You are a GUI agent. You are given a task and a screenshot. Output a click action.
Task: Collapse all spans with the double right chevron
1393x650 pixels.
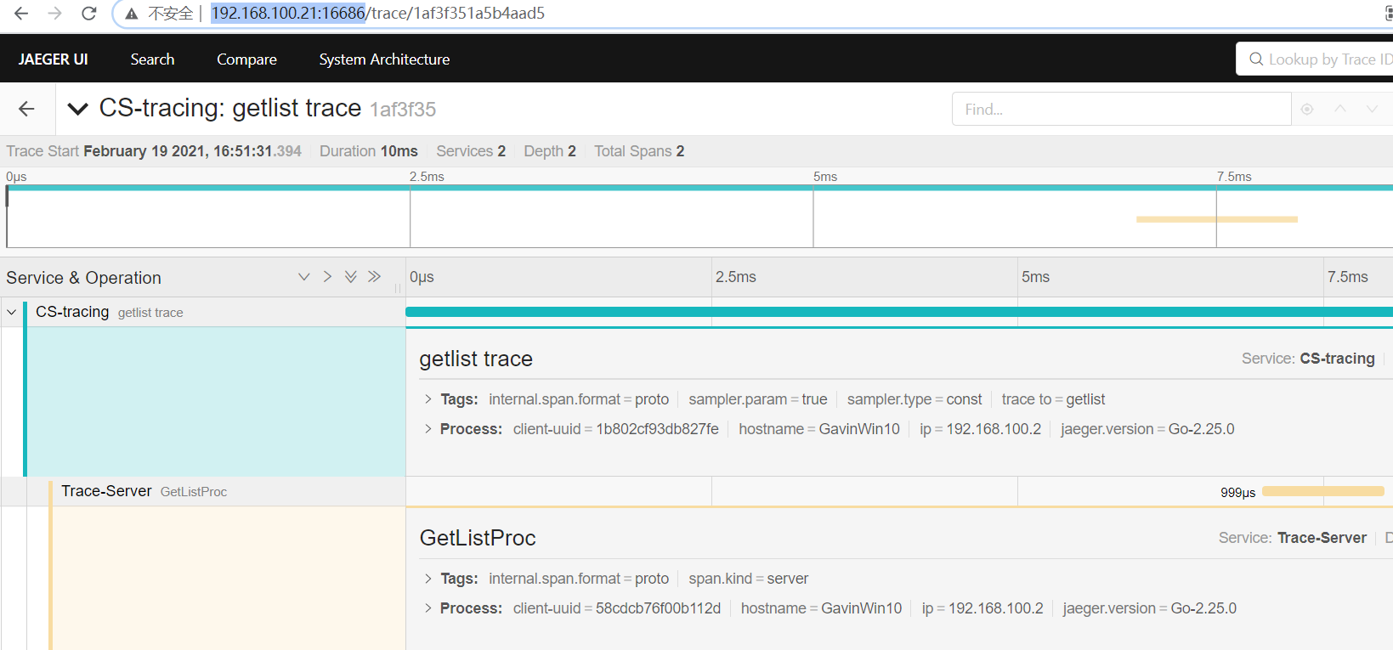tap(374, 277)
